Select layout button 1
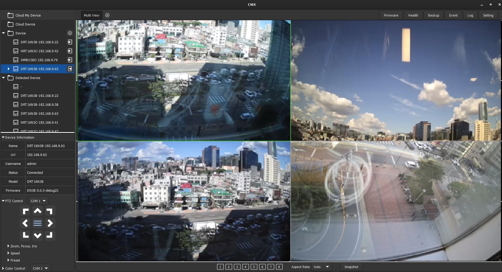Image resolution: width=502 pixels, height=272 pixels. (x=220, y=267)
